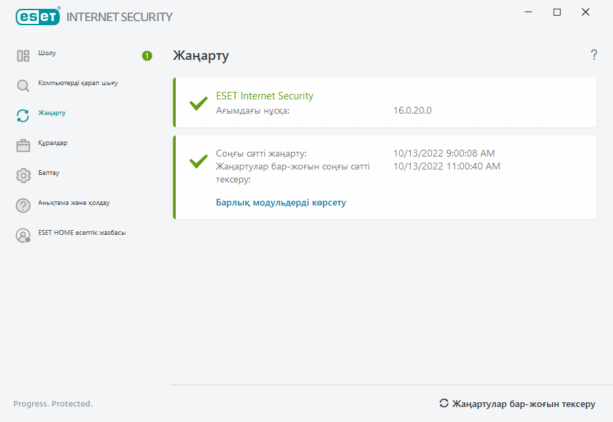This screenshot has width=613, height=422.
Task: Click green checkmark beside last update info
Action: coord(198,161)
